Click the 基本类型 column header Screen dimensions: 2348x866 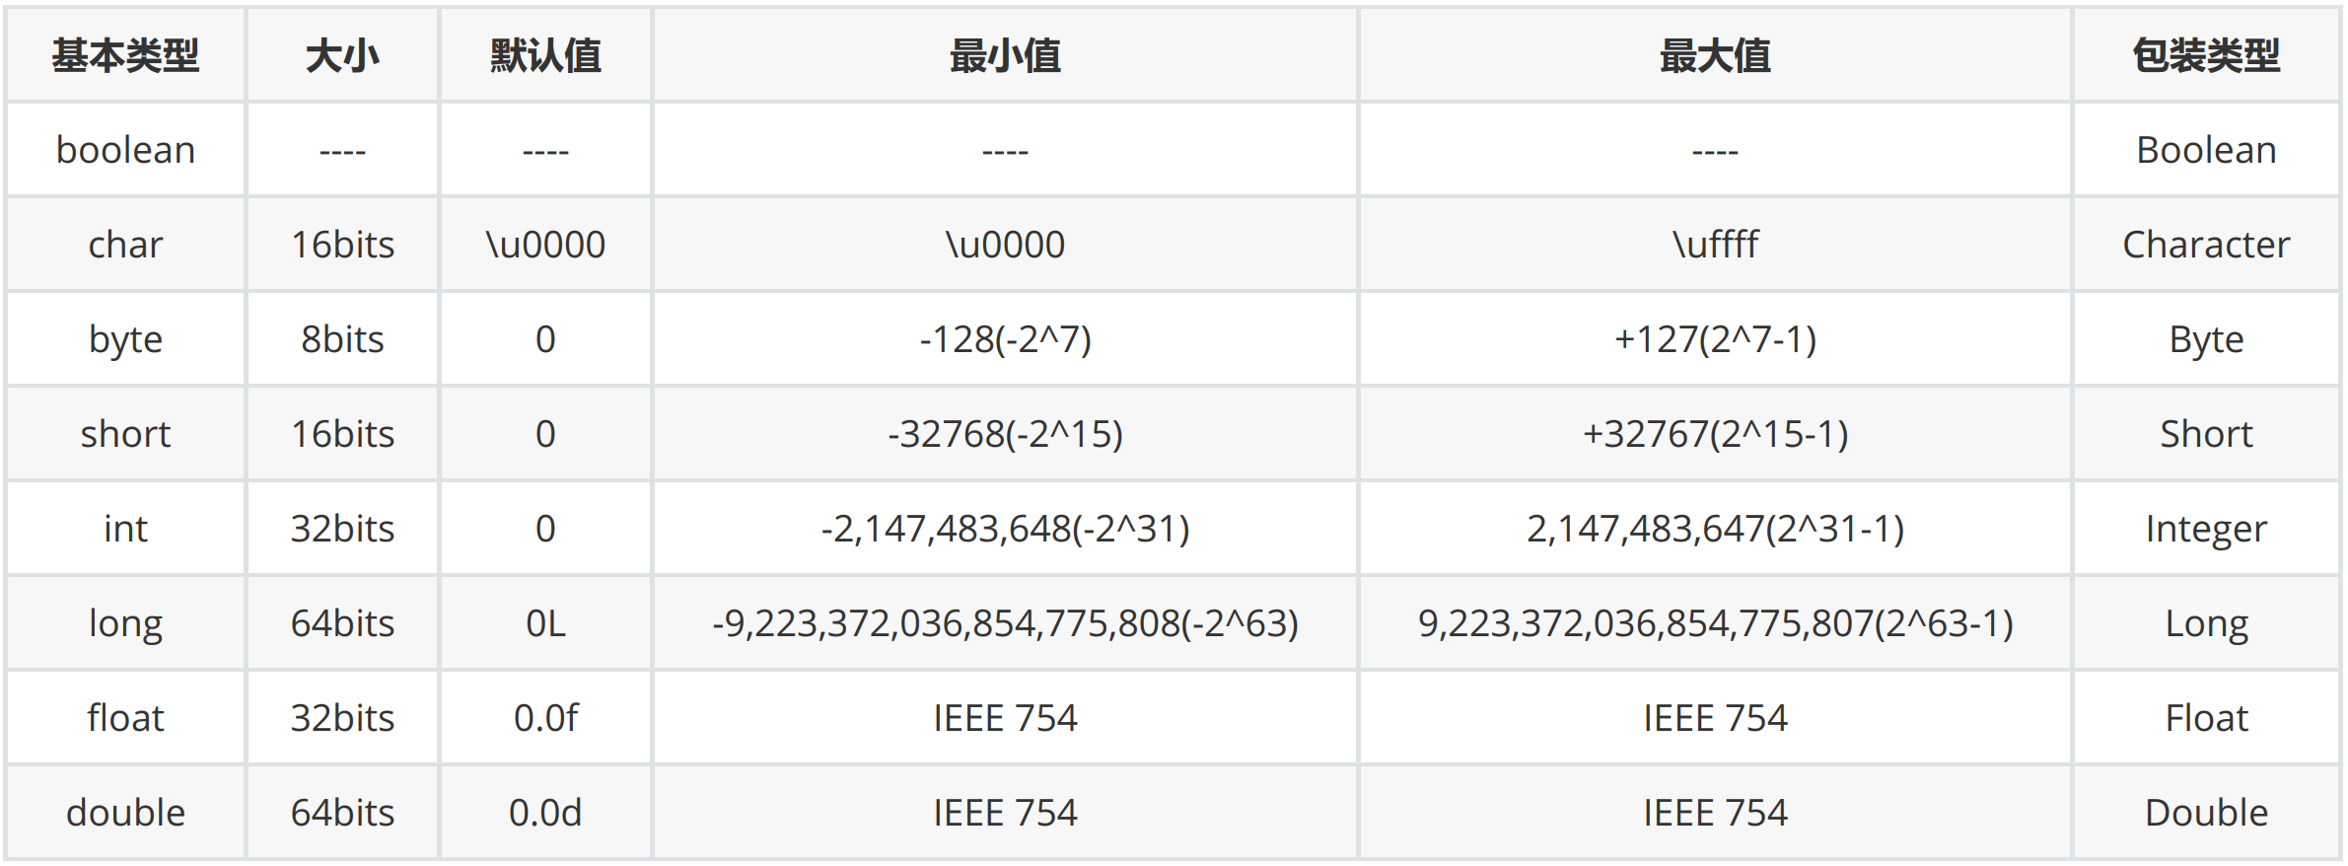click(x=125, y=55)
